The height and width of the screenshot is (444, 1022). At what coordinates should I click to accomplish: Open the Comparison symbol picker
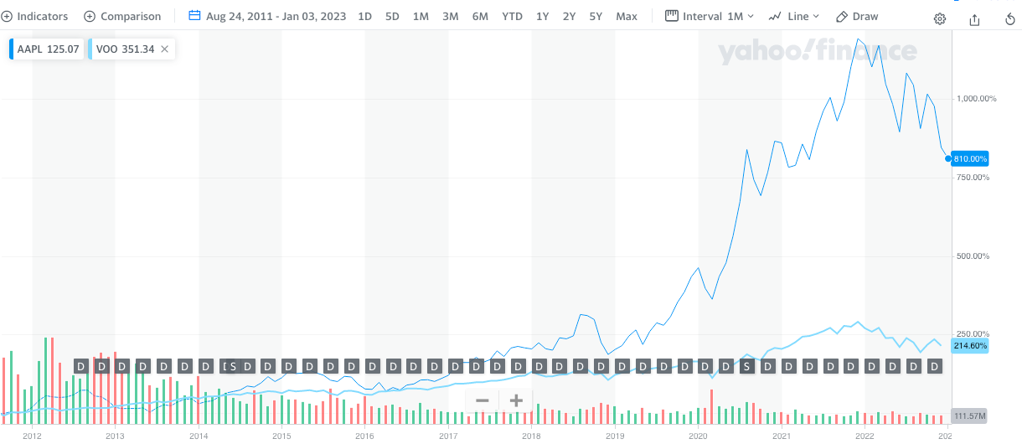(x=122, y=16)
